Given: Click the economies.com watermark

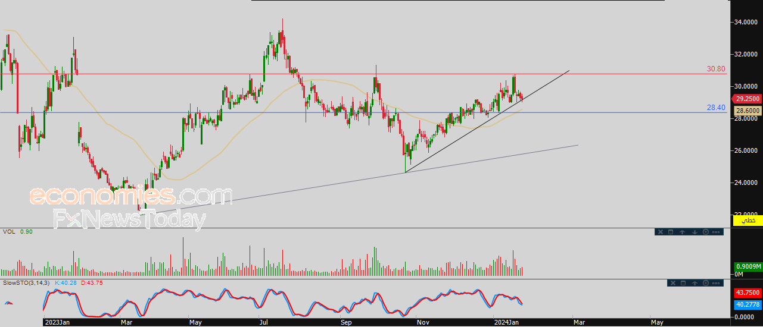Looking at the screenshot, I should pos(131,196).
